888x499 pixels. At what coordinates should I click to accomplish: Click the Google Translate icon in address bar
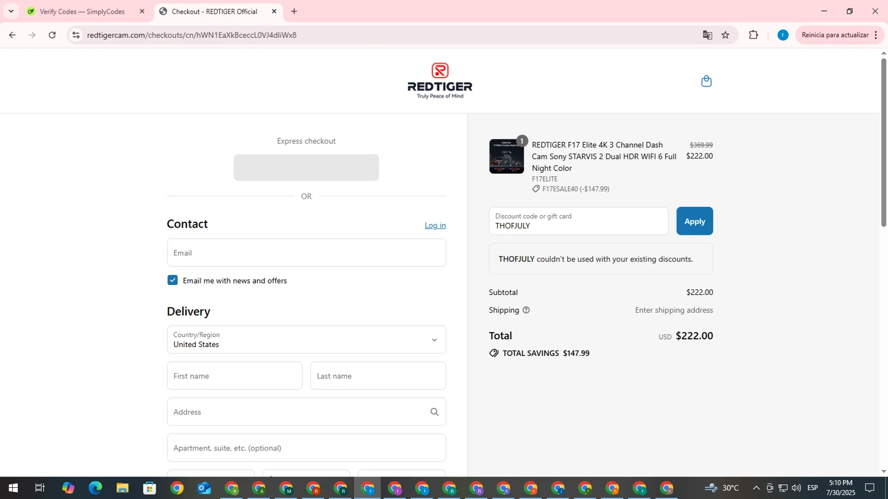pyautogui.click(x=707, y=35)
